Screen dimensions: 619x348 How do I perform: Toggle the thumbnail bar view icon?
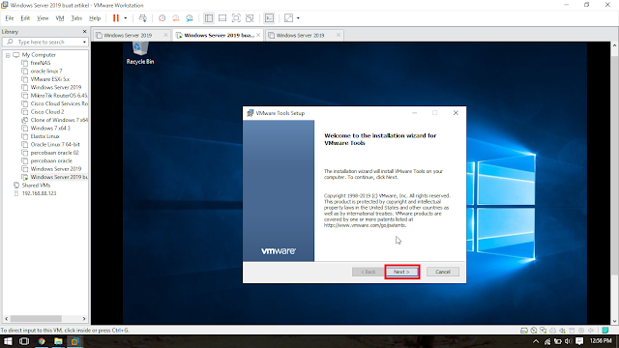point(222,18)
